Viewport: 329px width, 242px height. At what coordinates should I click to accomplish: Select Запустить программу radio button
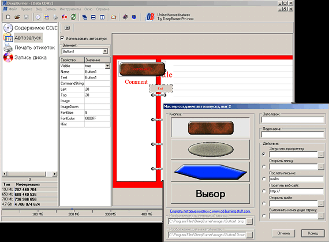[x=264, y=154]
